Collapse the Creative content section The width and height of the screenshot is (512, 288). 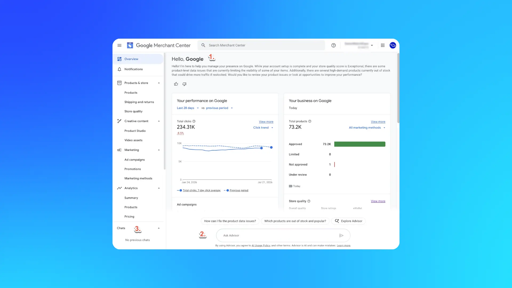[159, 121]
